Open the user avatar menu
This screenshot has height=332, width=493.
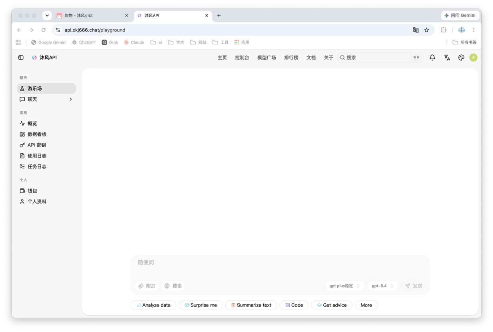point(473,58)
